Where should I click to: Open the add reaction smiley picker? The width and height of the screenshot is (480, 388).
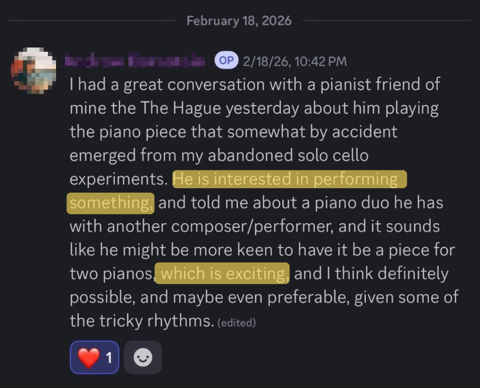pos(143,358)
